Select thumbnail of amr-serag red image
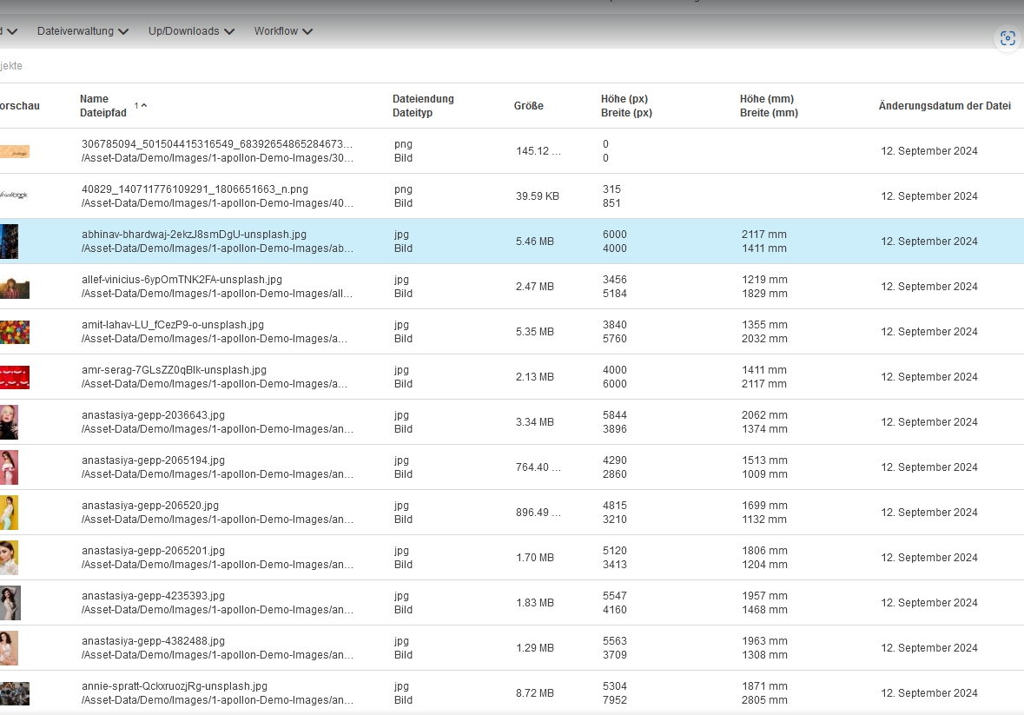The width and height of the screenshot is (1024, 715). click(15, 377)
